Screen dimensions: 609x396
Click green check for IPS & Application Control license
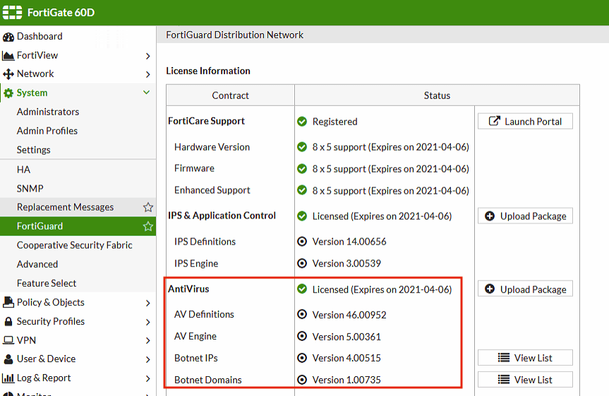tap(302, 216)
